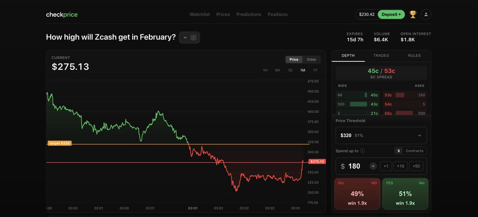478x217 pixels.
Task: Go to Watchlist
Action: [200, 14]
